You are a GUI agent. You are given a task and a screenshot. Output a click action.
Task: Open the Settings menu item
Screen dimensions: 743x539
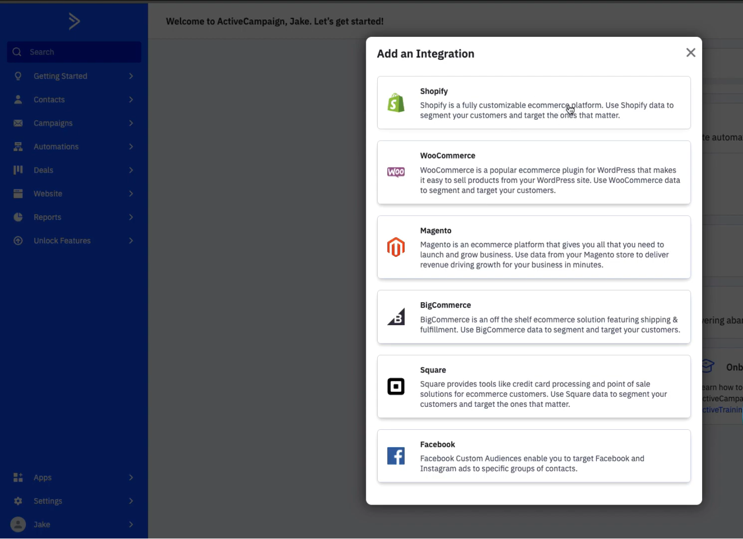[x=74, y=501]
